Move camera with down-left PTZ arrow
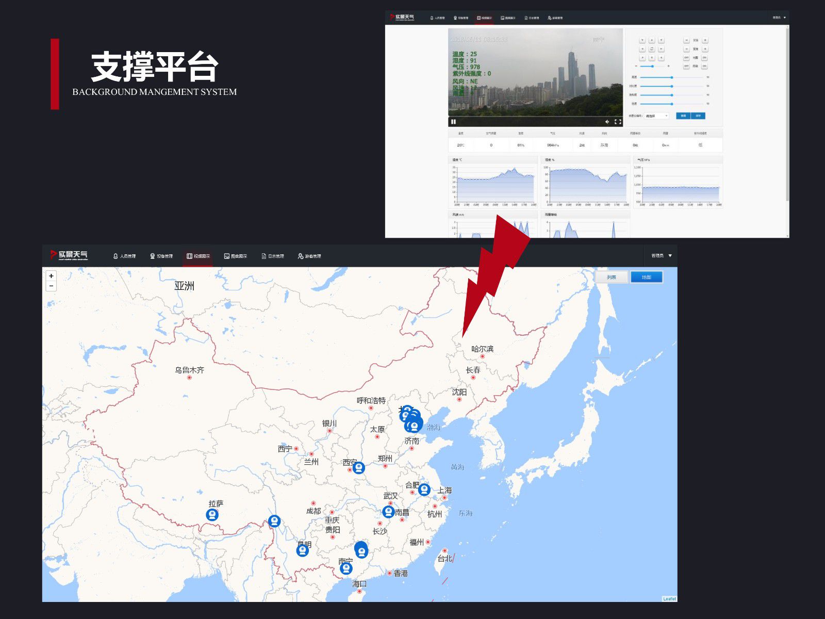Viewport: 825px width, 619px height. tap(642, 58)
